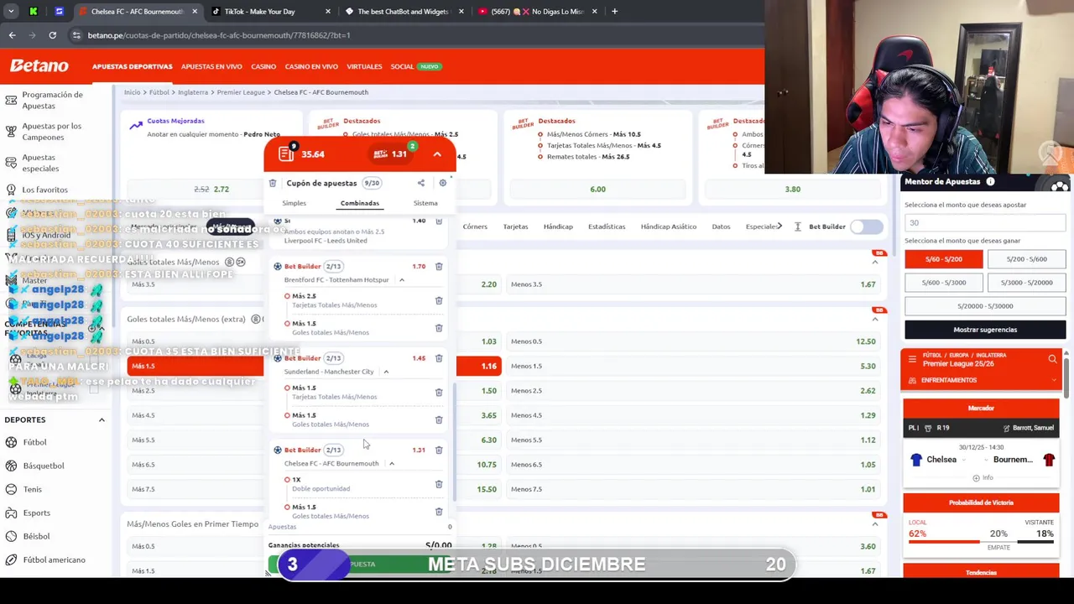Viewport: 1074px width, 604px height.
Task: Click the Tenis sport icon
Action: click(11, 489)
